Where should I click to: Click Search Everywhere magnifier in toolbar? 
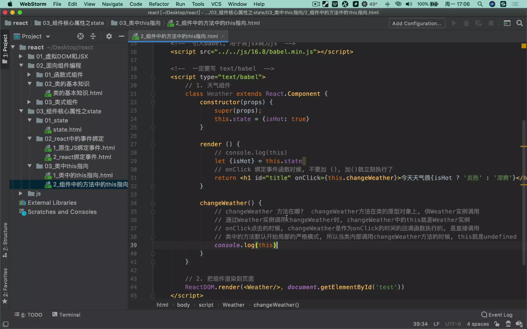519,23
